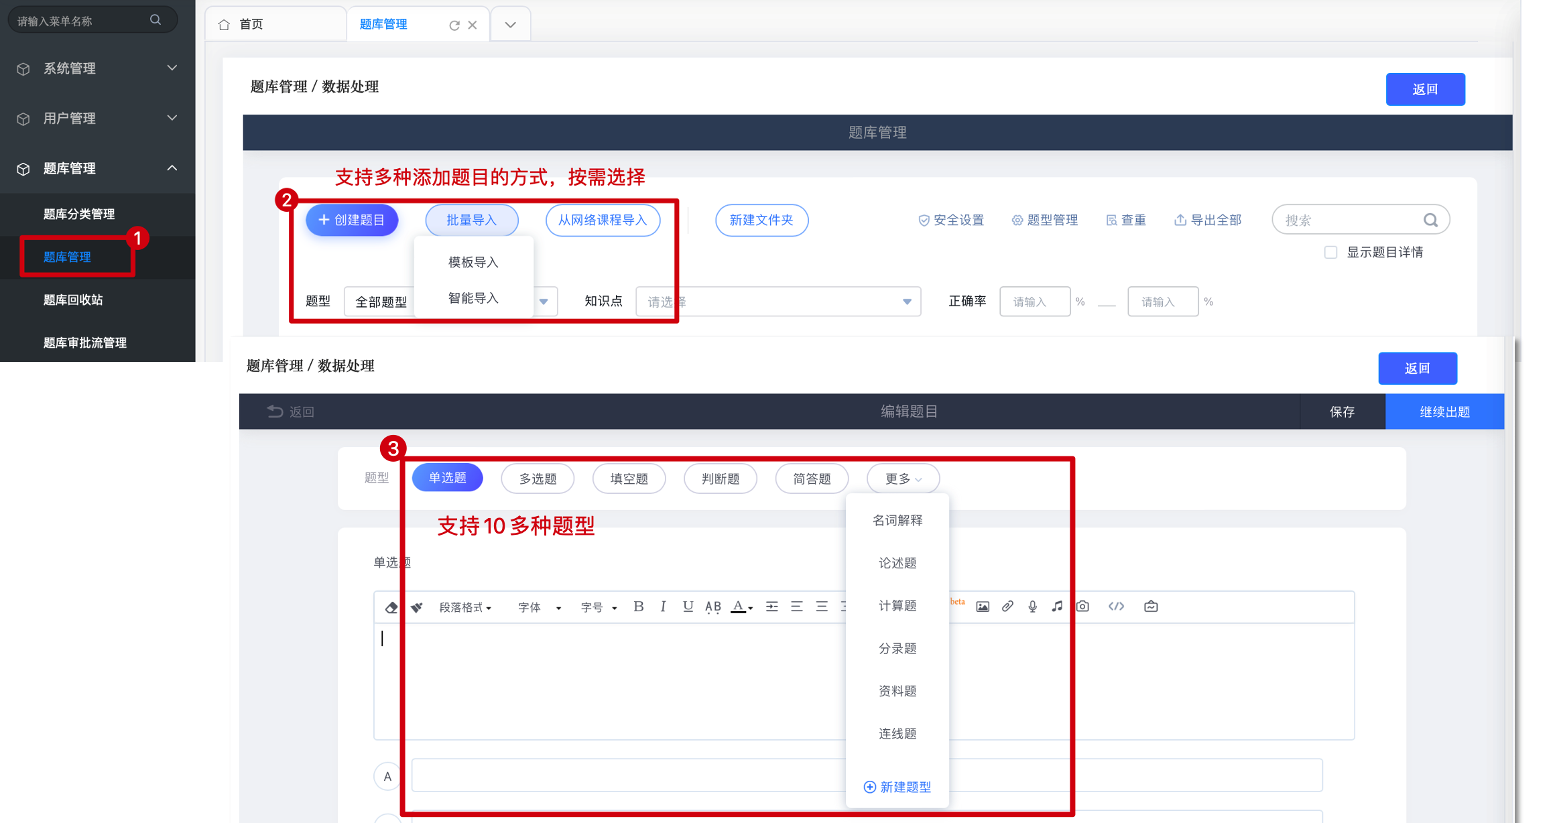Toggle italic formatting in editor
1559x823 pixels.
[663, 607]
